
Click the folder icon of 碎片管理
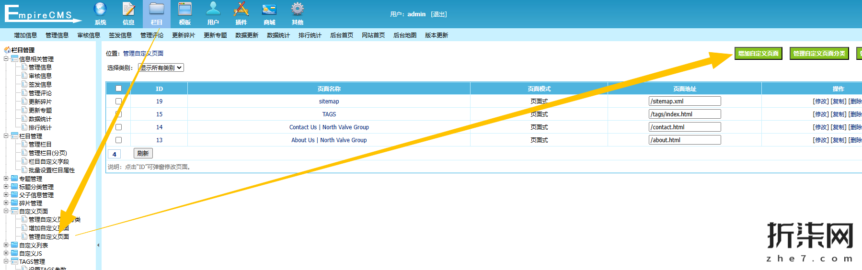tap(15, 203)
